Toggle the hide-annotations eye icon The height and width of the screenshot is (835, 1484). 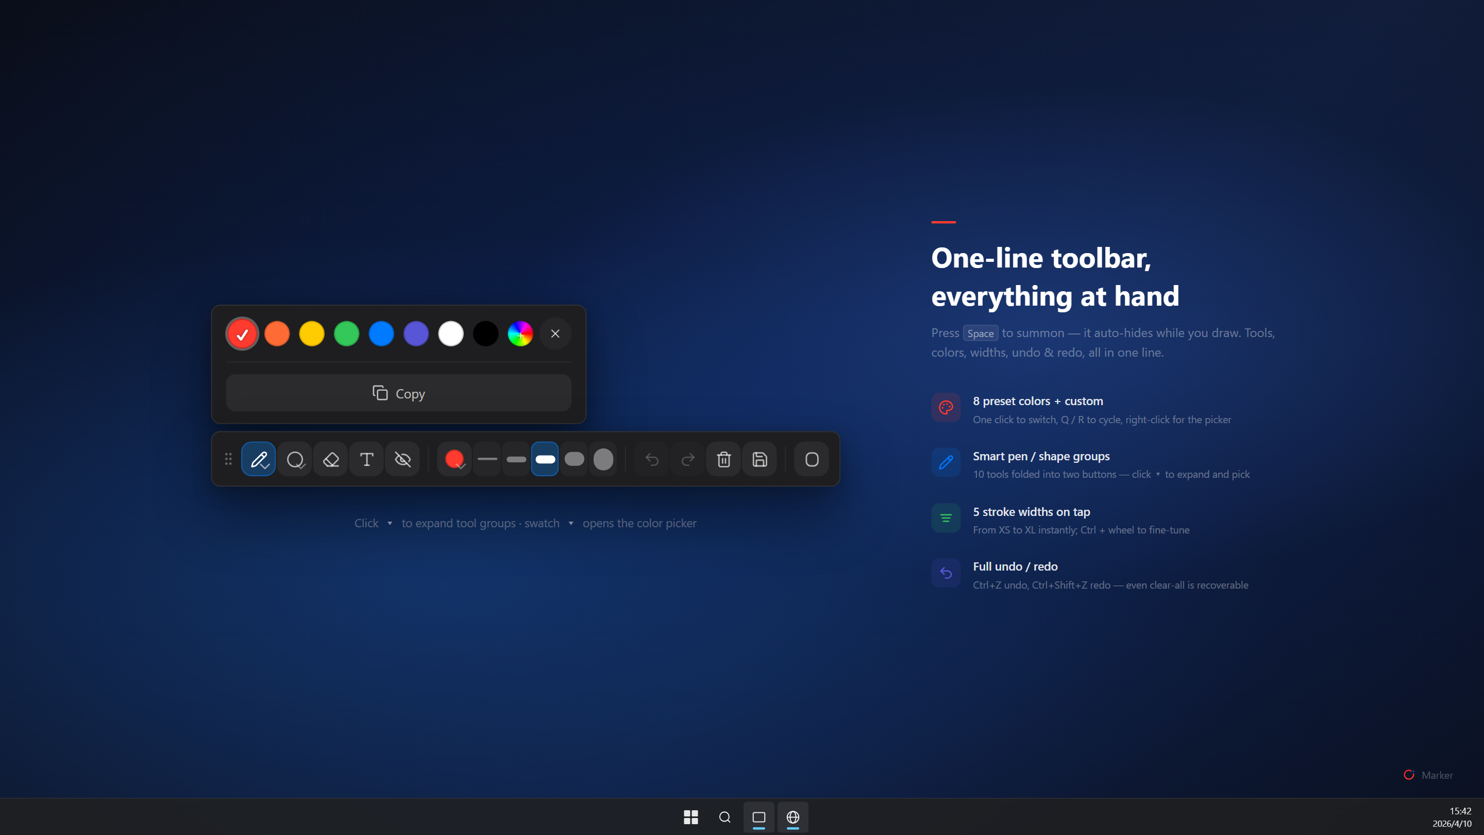pyautogui.click(x=402, y=459)
